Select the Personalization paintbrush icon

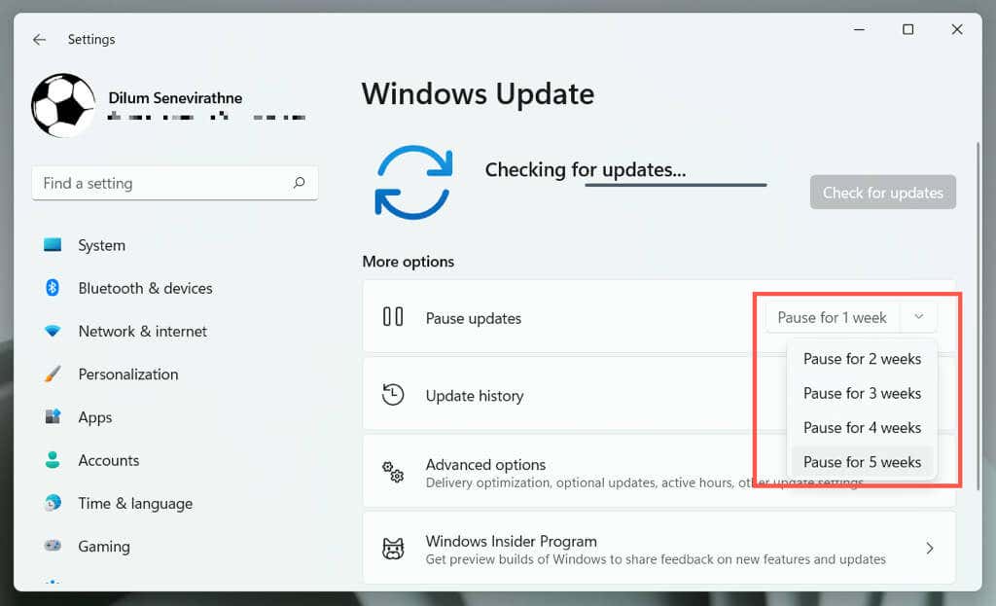tap(56, 374)
